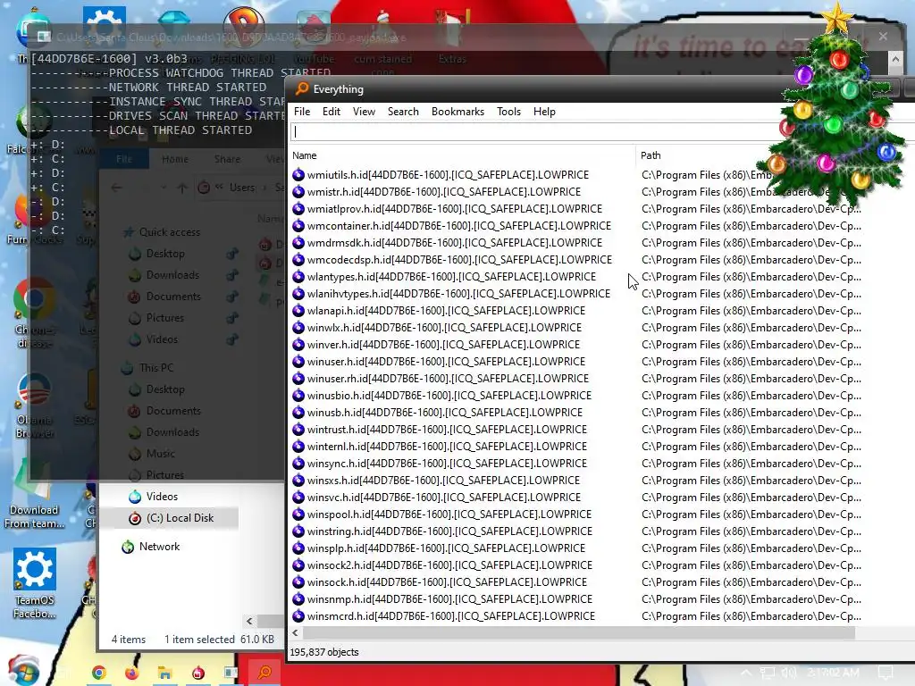Image resolution: width=915 pixels, height=686 pixels.
Task: Click the file icon of winver.h row
Action: pos(298,344)
